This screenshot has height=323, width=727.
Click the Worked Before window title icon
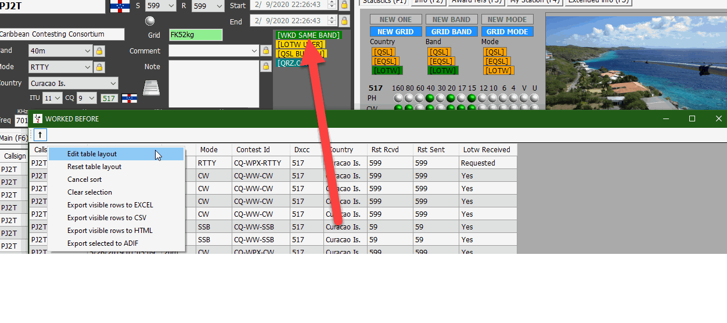point(38,119)
